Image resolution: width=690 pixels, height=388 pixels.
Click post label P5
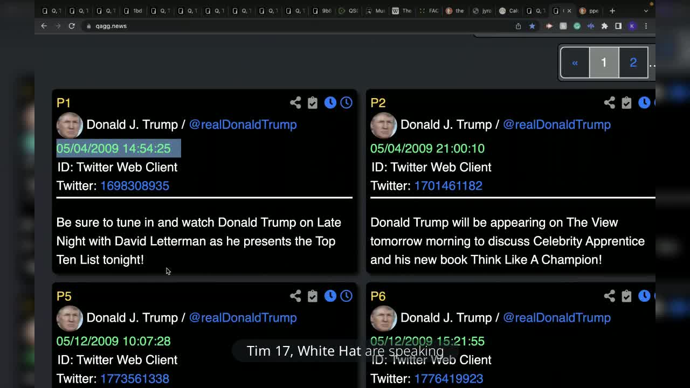64,296
